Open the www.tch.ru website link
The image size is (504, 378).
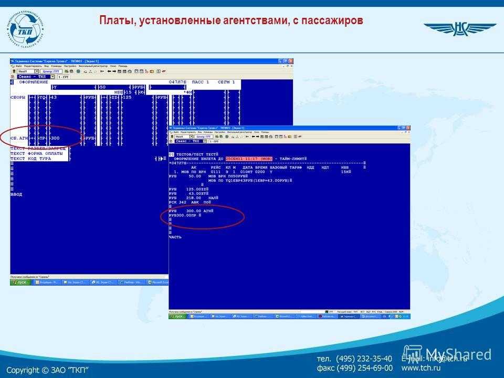421,367
